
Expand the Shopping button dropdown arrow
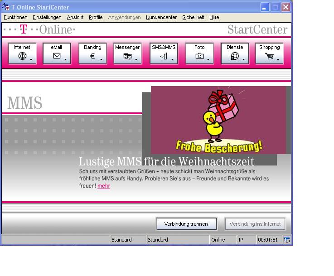278,60
